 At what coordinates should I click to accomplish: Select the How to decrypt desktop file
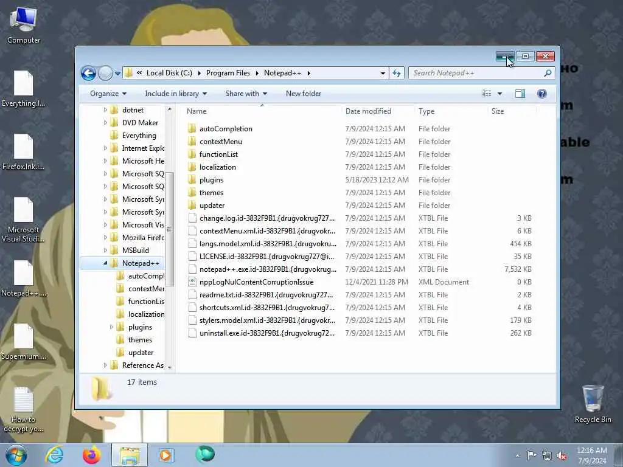pos(24,409)
